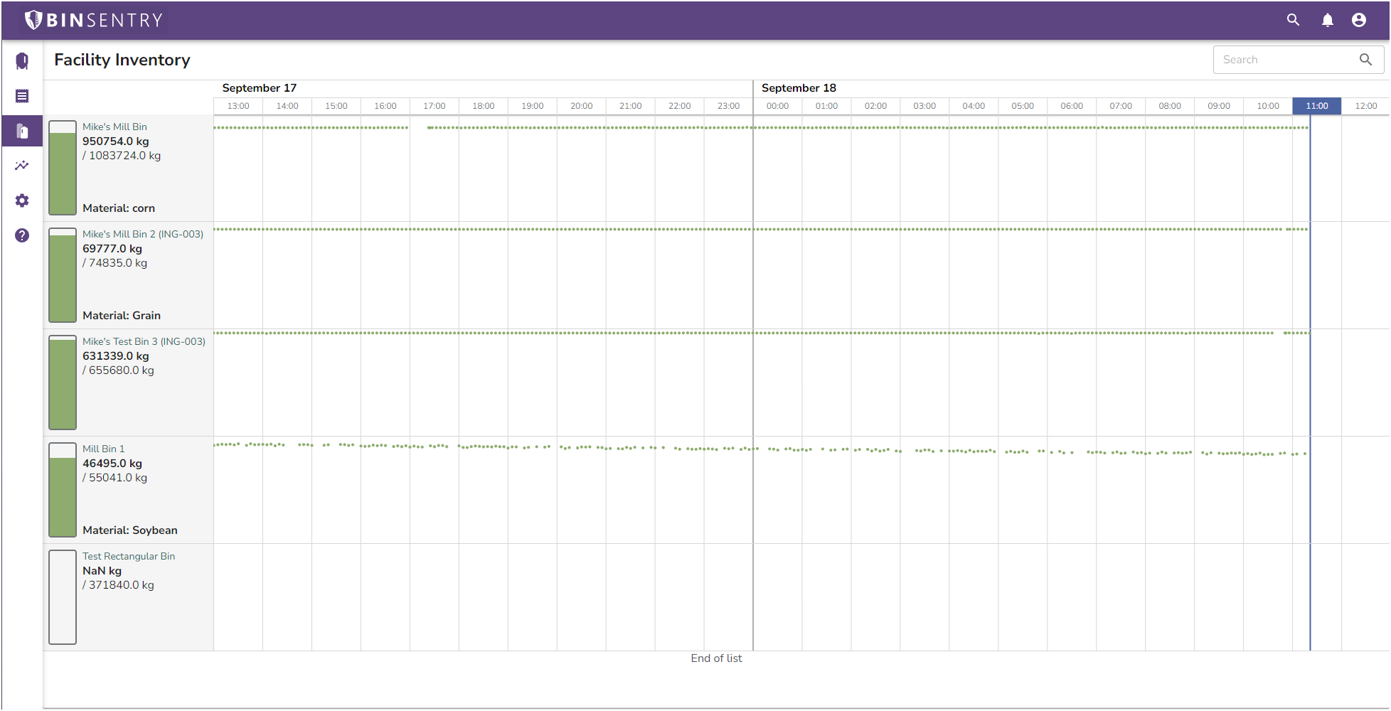Open Mike's Mill Bin 2 (ING-003) details
This screenshot has width=1391, height=711.
(x=142, y=234)
